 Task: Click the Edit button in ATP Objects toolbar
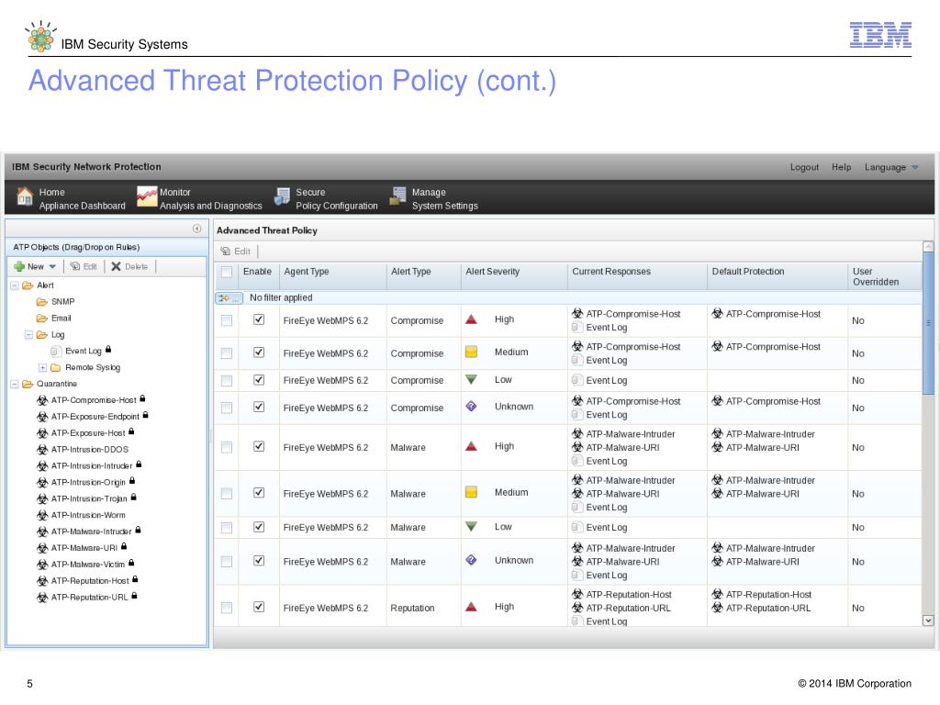point(84,267)
